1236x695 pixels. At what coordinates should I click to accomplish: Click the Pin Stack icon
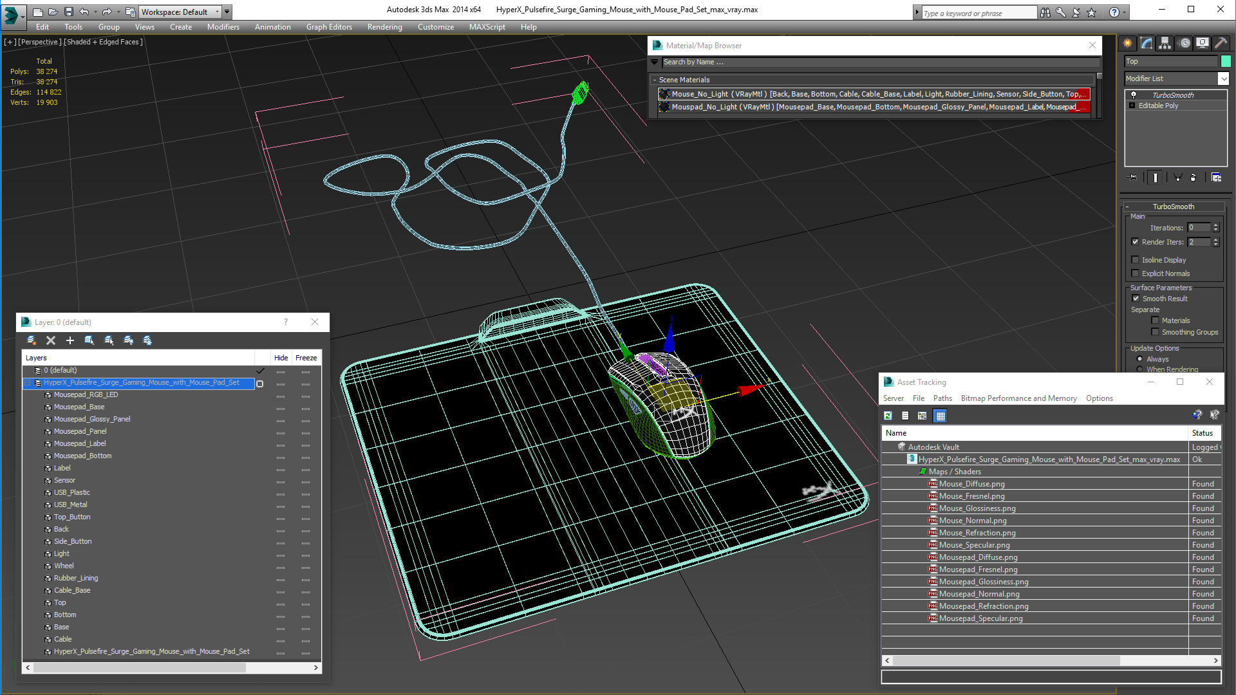tap(1133, 178)
